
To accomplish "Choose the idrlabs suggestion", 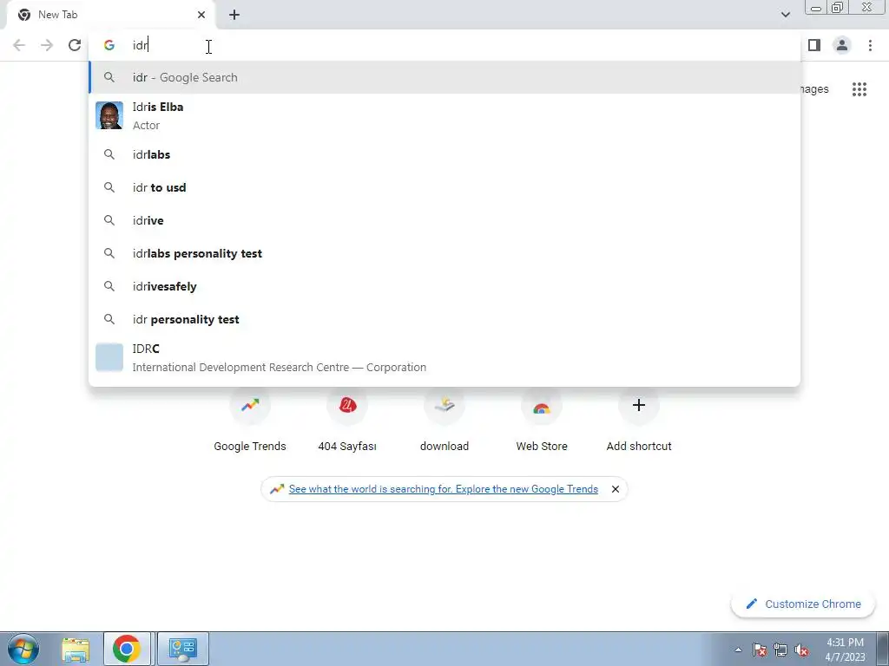I will pyautogui.click(x=444, y=154).
